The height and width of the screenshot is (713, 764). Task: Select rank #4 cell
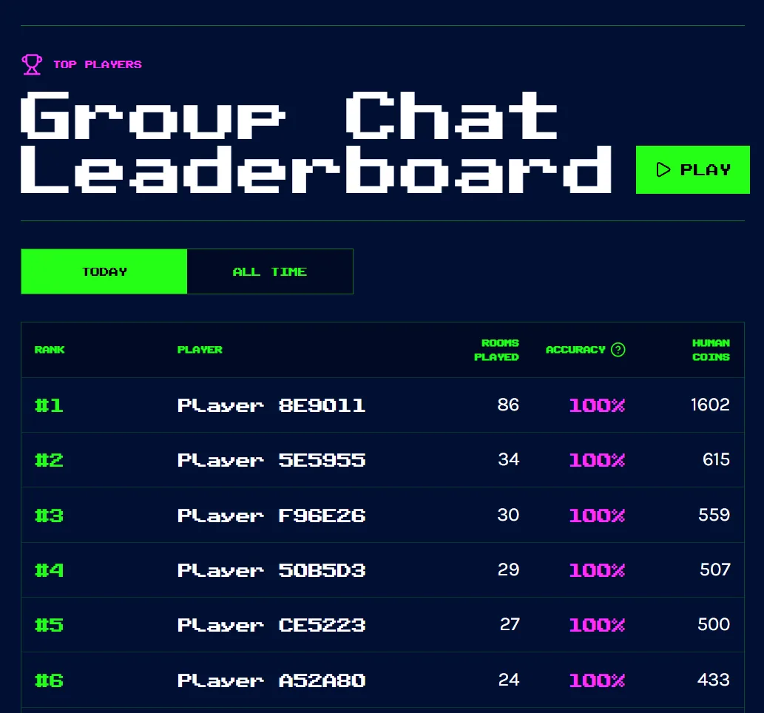(x=49, y=570)
